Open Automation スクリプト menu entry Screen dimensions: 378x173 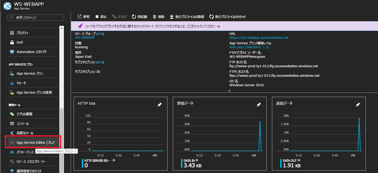tap(33, 52)
